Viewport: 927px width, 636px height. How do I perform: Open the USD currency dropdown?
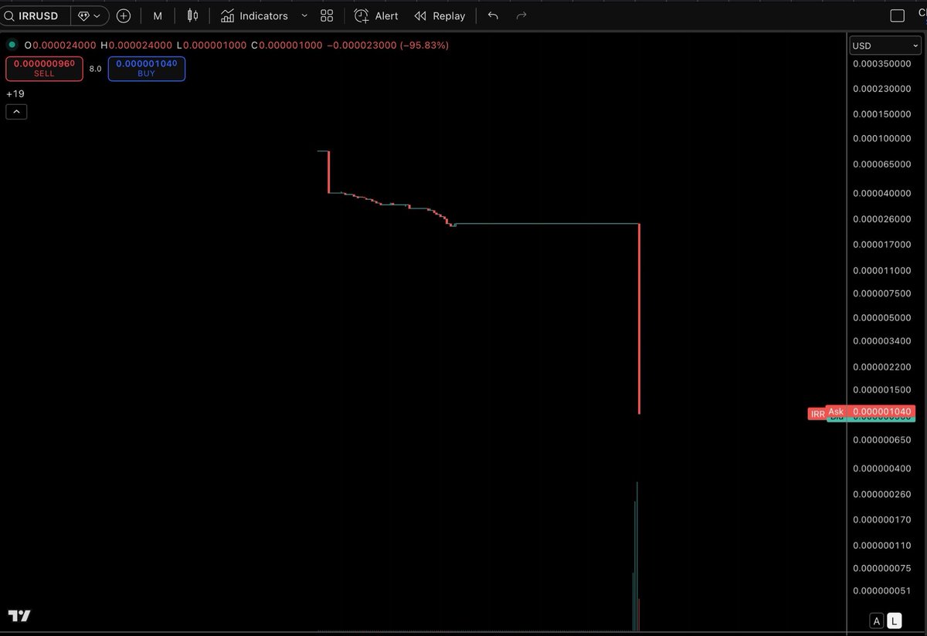[x=884, y=45]
